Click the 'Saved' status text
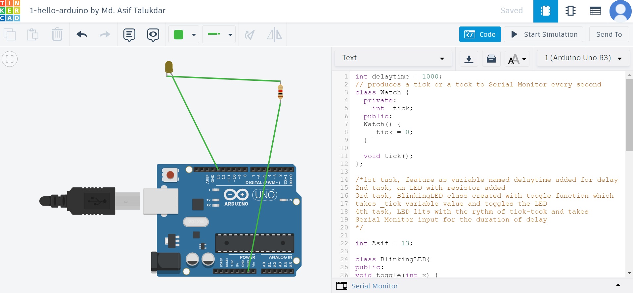 tap(511, 11)
